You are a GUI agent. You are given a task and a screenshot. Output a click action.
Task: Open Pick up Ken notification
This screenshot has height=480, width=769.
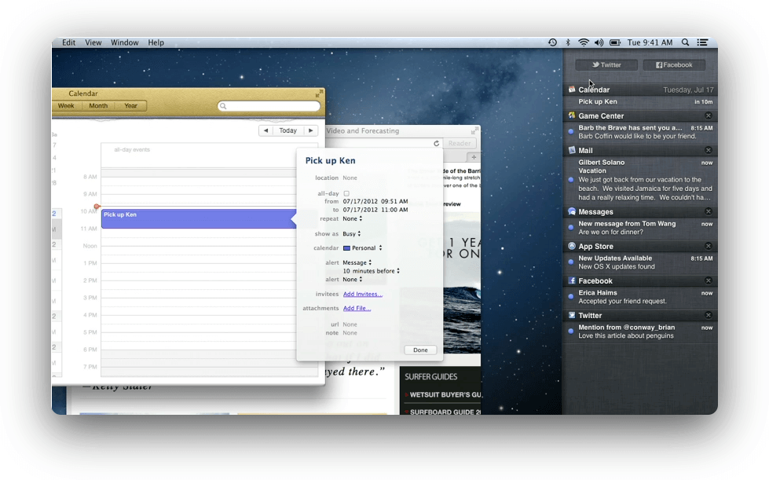[x=639, y=102]
